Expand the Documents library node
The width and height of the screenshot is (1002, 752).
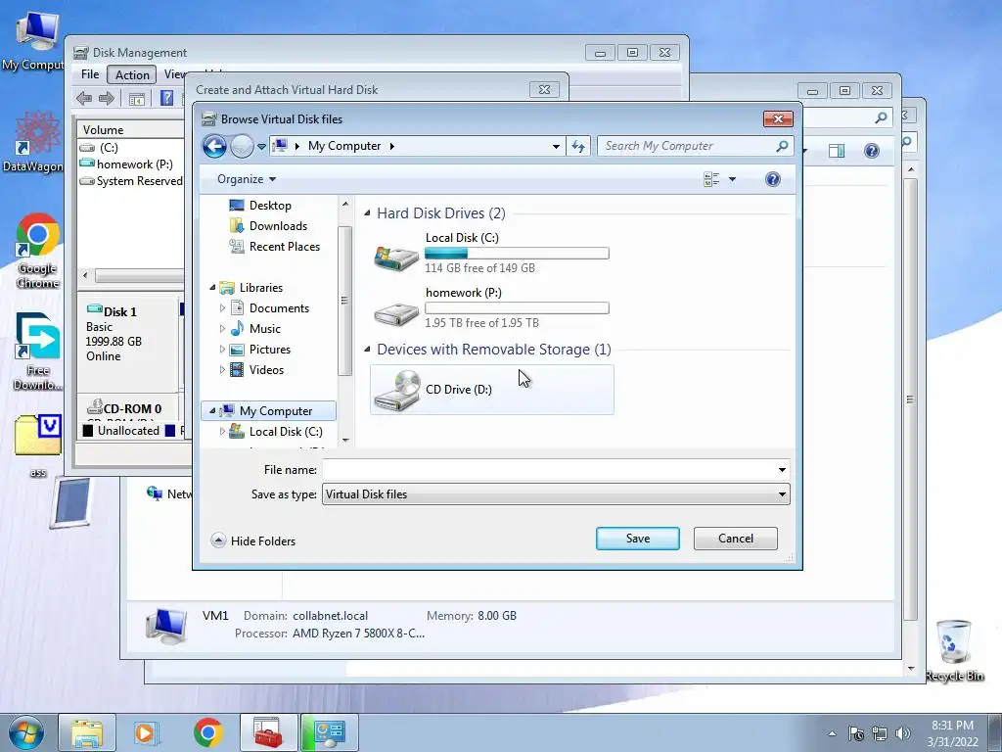point(222,308)
